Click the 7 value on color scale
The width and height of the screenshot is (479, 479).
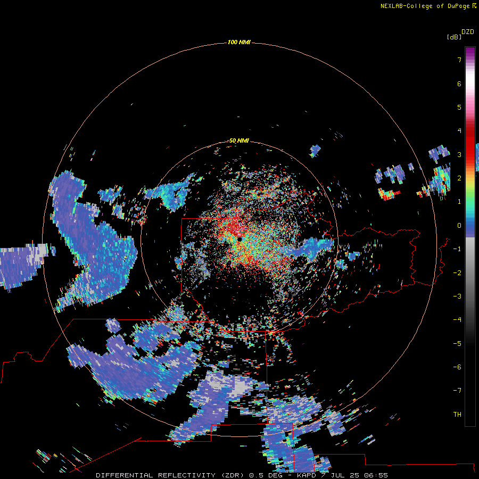459,60
